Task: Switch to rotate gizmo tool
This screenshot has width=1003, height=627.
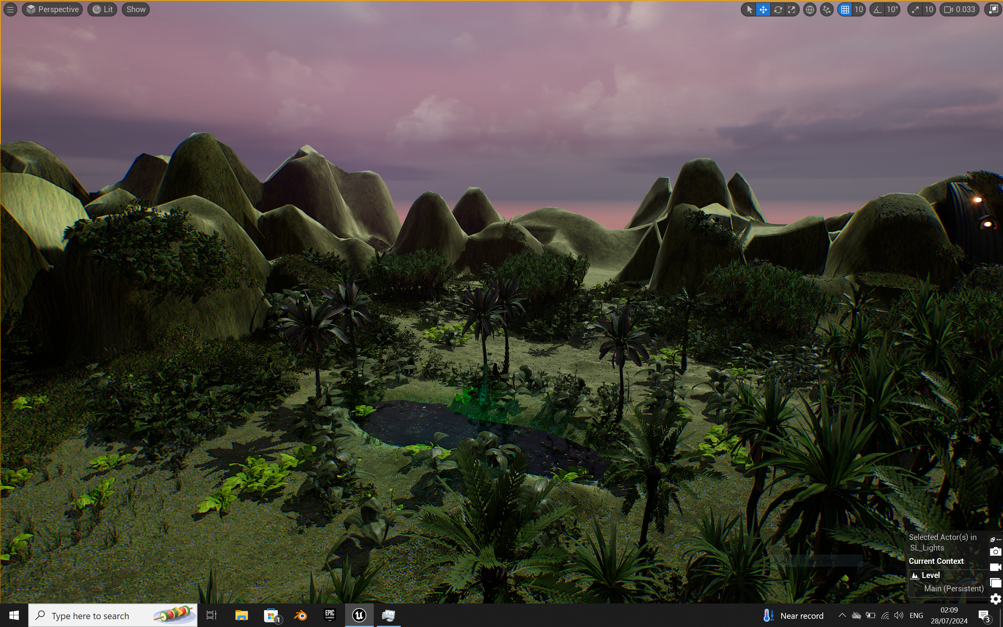Action: point(778,9)
